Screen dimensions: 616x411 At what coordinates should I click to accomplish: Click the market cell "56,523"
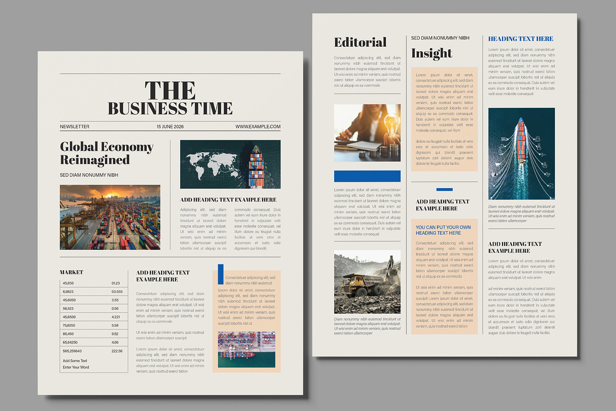pos(68,308)
